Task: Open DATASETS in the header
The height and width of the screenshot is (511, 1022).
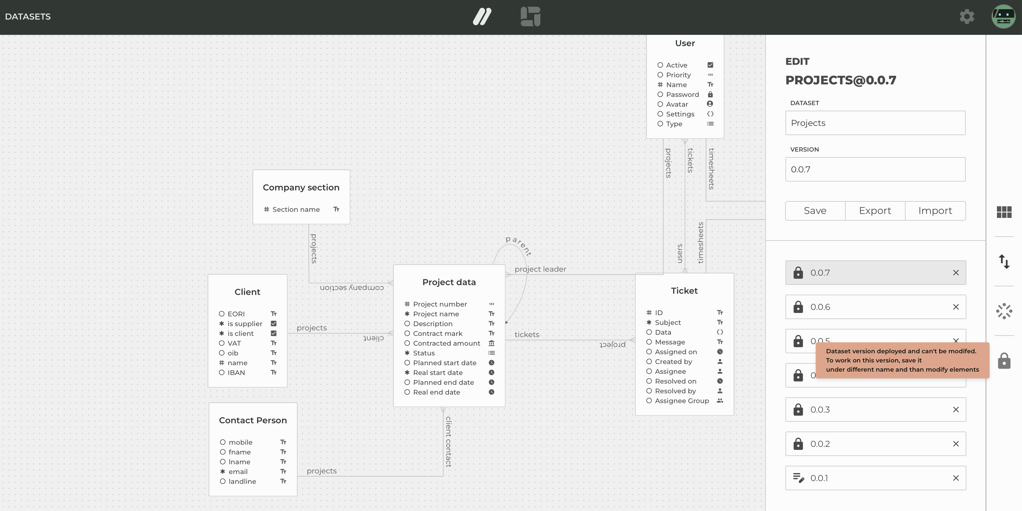Action: click(x=28, y=17)
